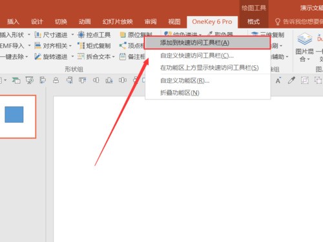
Task: Click the 拆合文本 icon
Action: (81, 57)
